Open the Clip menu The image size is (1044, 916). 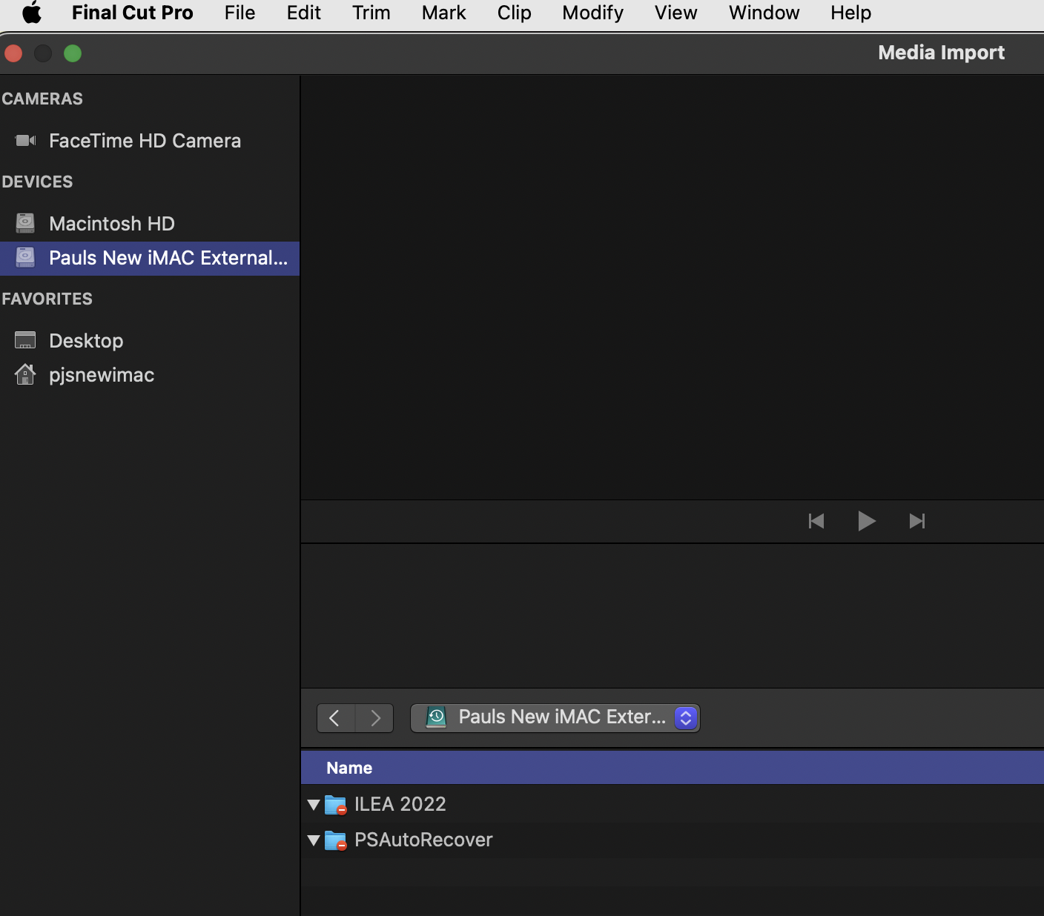point(515,13)
